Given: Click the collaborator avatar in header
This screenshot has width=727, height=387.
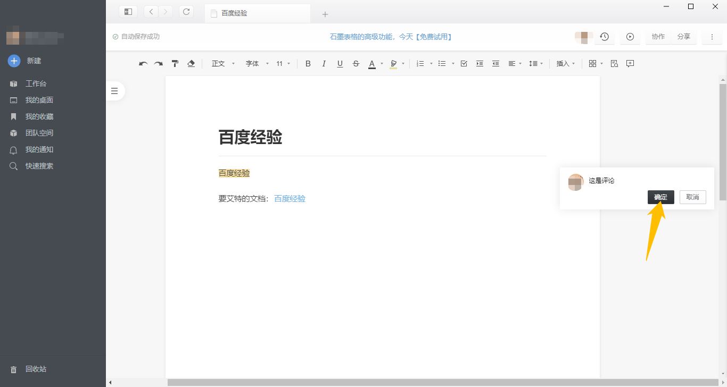Looking at the screenshot, I should click(x=584, y=37).
